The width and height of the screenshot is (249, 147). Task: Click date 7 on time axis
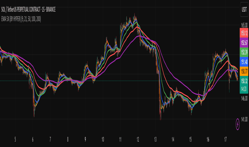coord(50,139)
